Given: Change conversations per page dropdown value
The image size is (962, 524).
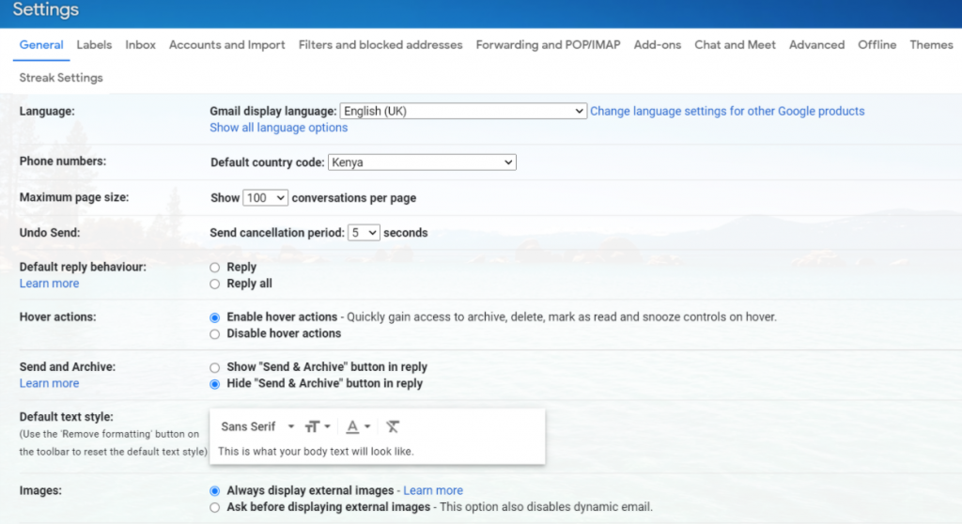Looking at the screenshot, I should pos(265,198).
